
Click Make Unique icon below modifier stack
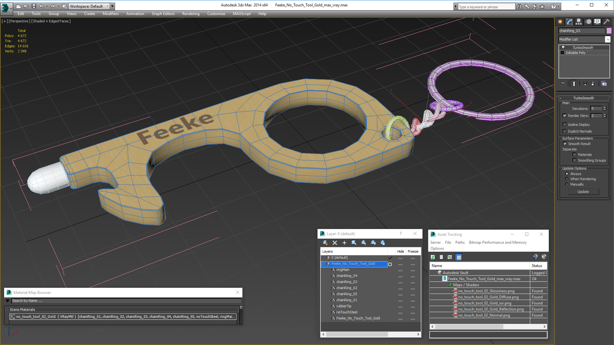(x=585, y=84)
